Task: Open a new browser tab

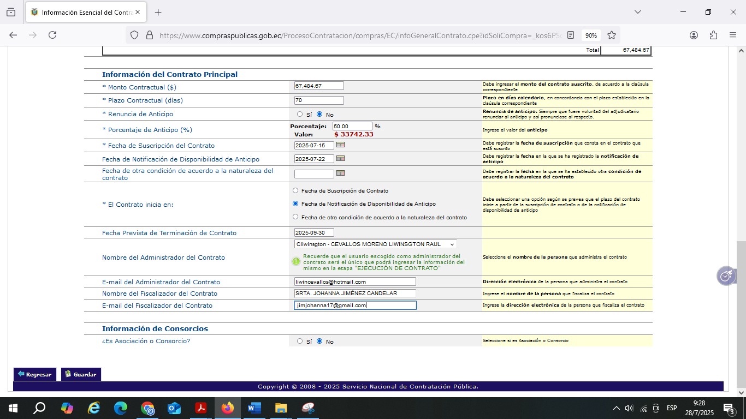Action: pyautogui.click(x=158, y=12)
